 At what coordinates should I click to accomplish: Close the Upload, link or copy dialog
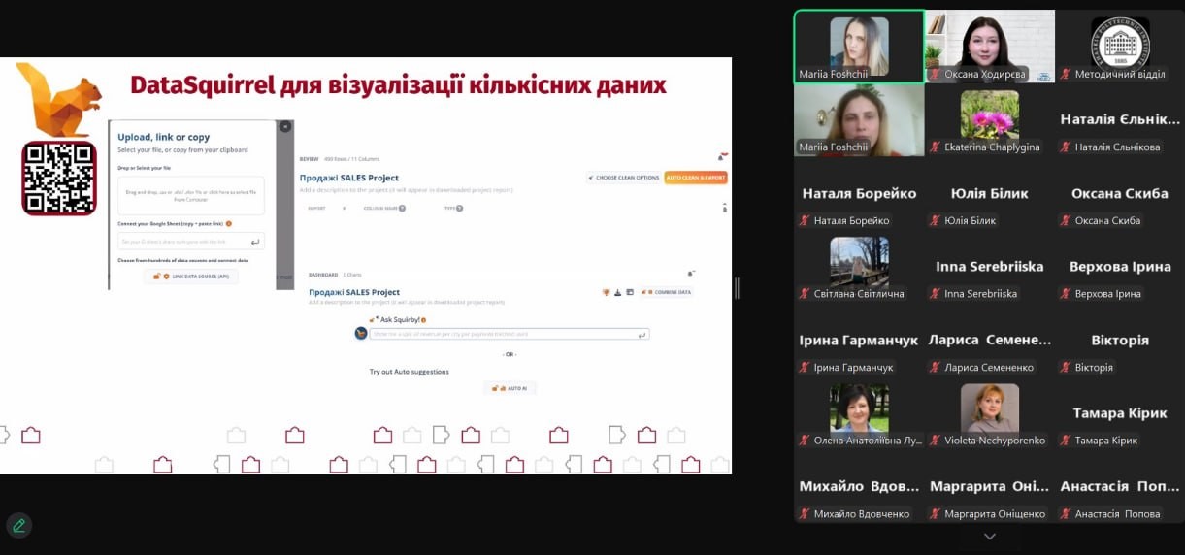point(284,126)
